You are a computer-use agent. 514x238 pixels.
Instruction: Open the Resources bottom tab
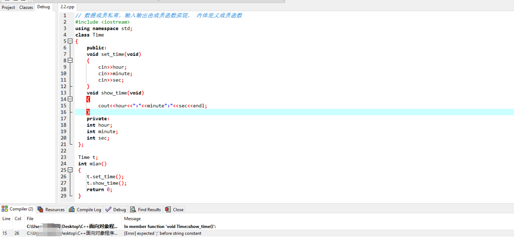51,209
